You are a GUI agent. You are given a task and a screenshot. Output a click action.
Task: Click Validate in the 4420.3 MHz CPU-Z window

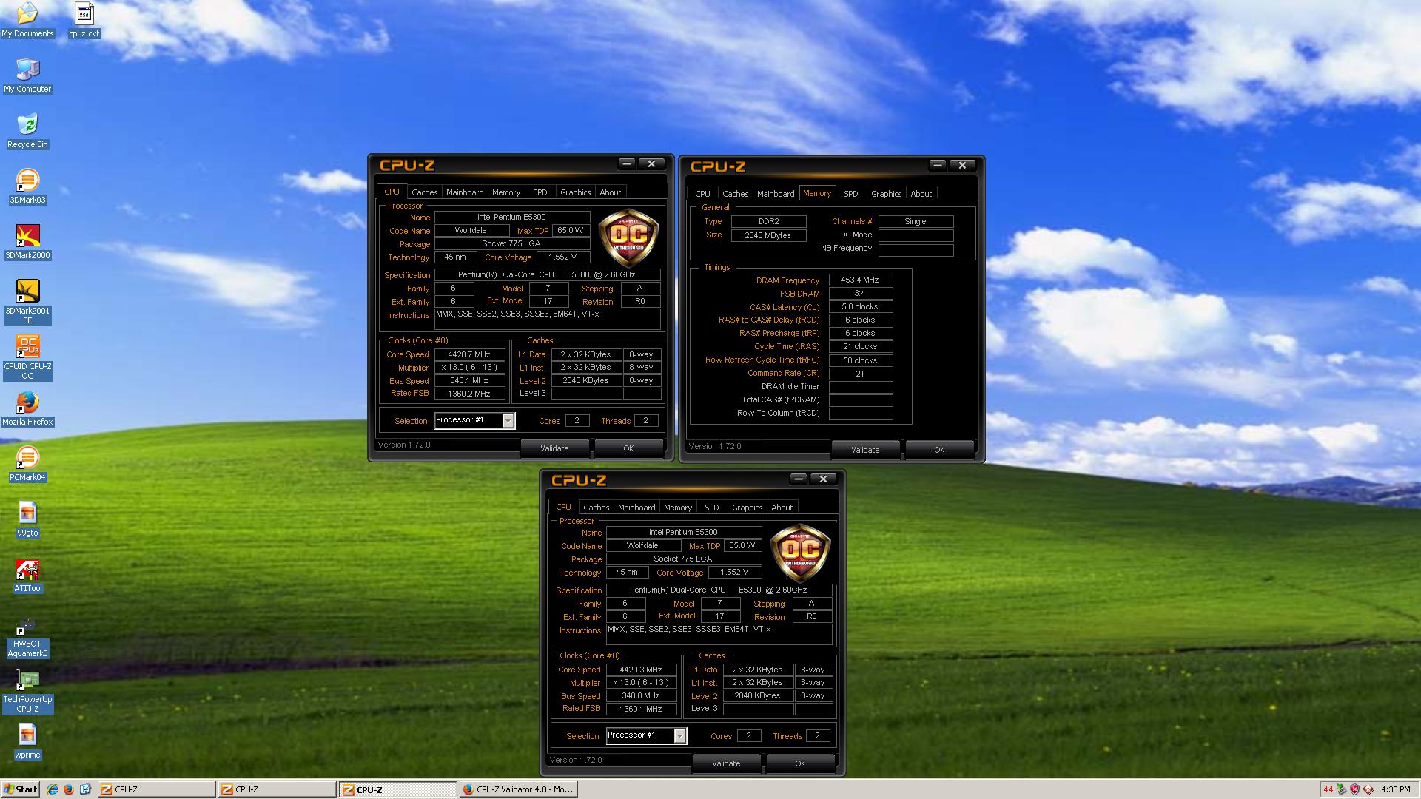point(726,763)
